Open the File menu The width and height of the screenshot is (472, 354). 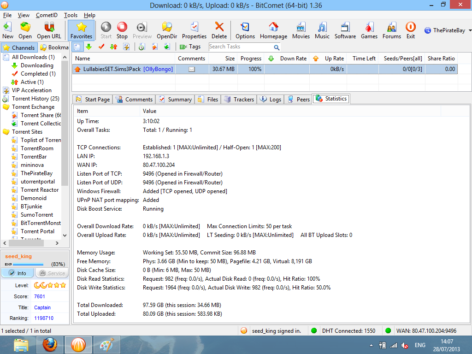[x=7, y=15]
